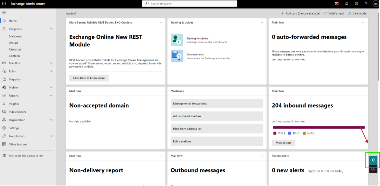This screenshot has height=186, width=380.
Task: Click the dark feedback chat floating icon
Action: click(x=373, y=169)
